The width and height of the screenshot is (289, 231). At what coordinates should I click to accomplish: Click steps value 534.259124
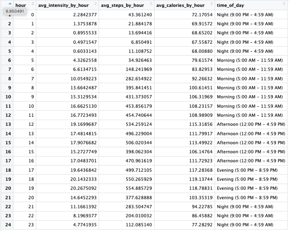coord(139,124)
